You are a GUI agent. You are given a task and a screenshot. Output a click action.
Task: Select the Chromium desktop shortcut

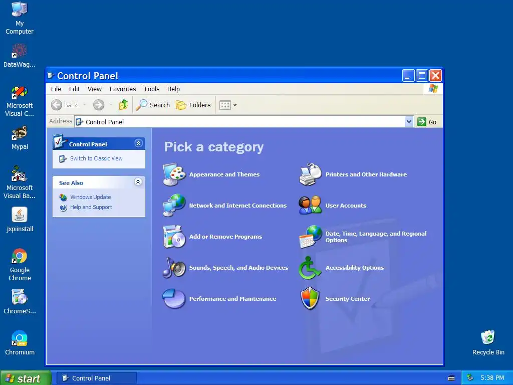pyautogui.click(x=20, y=343)
